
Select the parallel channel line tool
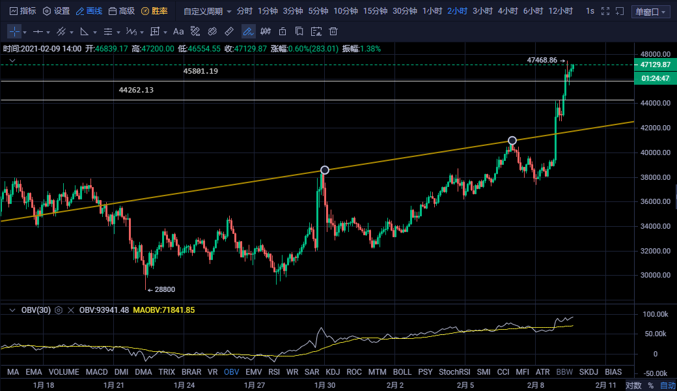click(61, 31)
